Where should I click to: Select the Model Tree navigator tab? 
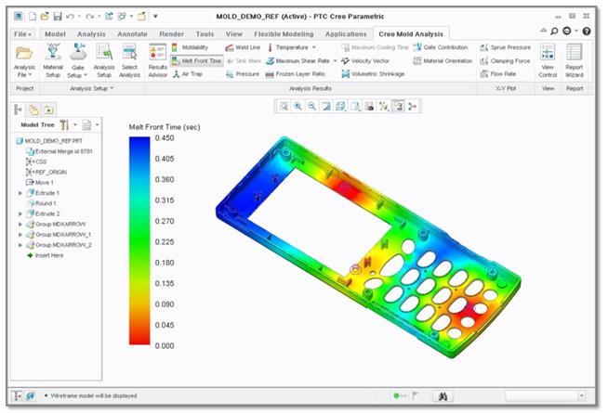(x=18, y=110)
